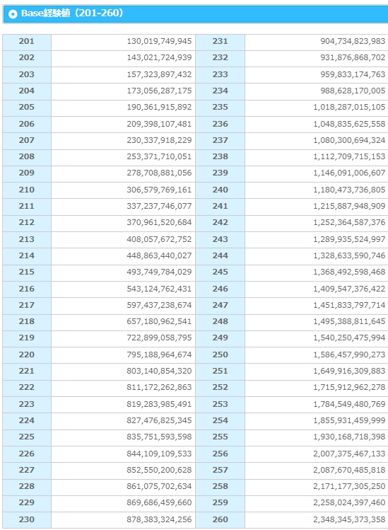Select the level 210 cell
The image size is (388, 530).
tap(27, 190)
